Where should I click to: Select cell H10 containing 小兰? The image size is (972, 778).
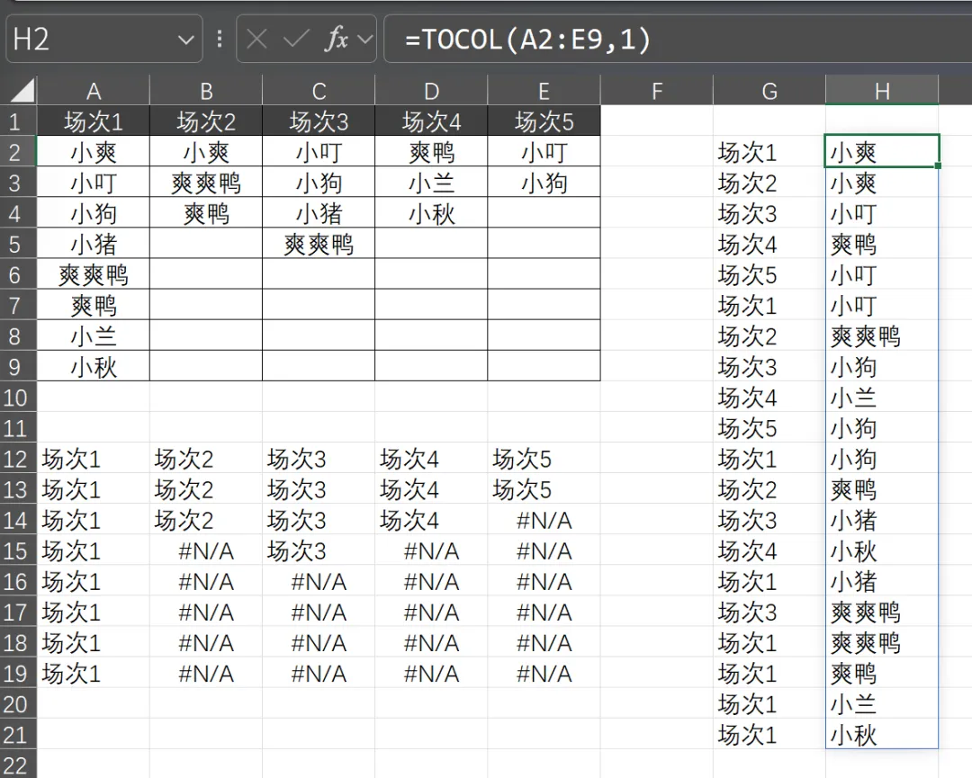[x=882, y=397]
